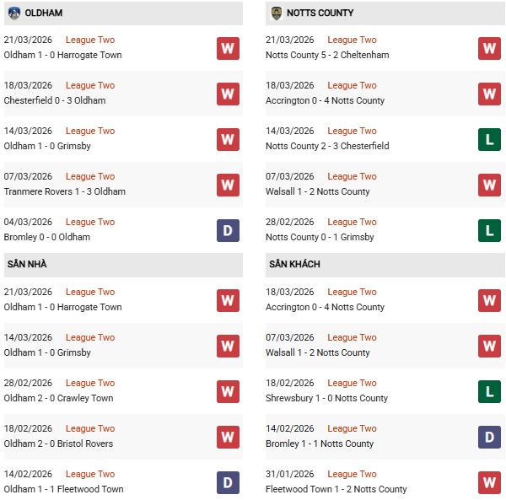Screen dimensions: 506x500
Task: Click the NOTTS COUNTY team header title
Action: [320, 13]
